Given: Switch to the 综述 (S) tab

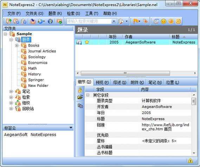Looking at the screenshot, I should point(120,83).
